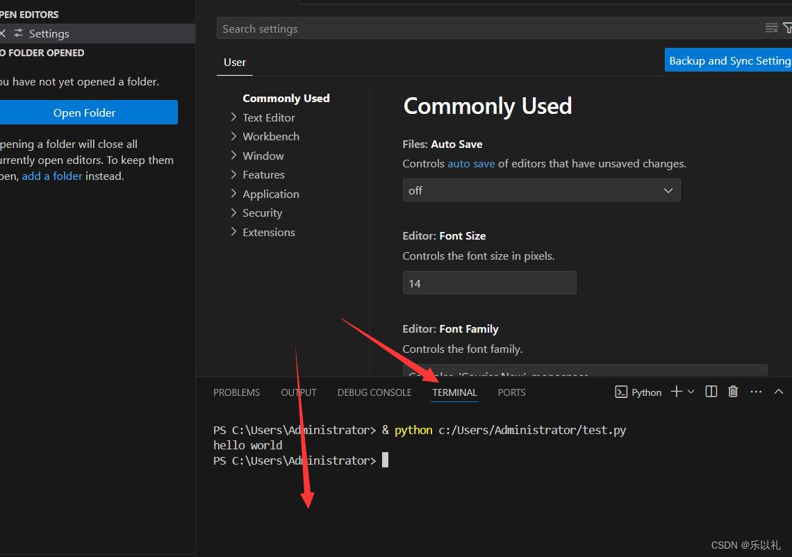The image size is (792, 557).
Task: Follow the auto save settings link
Action: (471, 163)
